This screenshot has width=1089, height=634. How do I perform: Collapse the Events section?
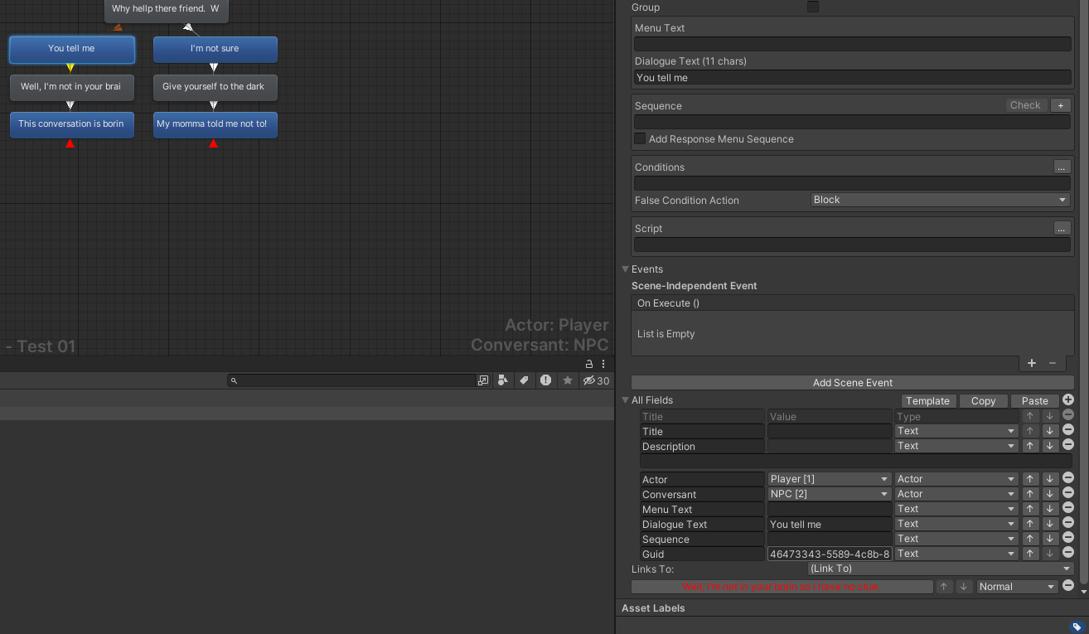(x=626, y=269)
